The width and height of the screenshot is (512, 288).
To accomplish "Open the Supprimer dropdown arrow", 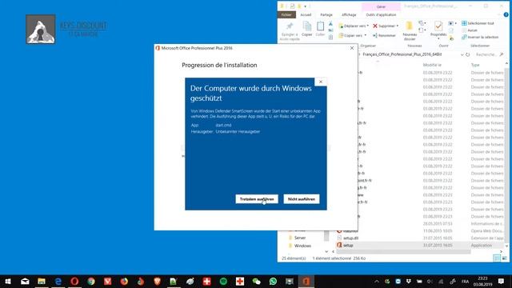I will tap(398, 26).
